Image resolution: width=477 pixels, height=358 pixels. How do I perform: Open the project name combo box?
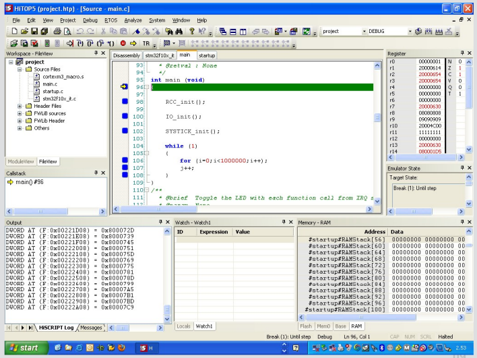click(x=364, y=32)
